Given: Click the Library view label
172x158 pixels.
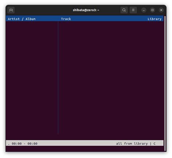Looking at the screenshot, I should tap(155, 19).
